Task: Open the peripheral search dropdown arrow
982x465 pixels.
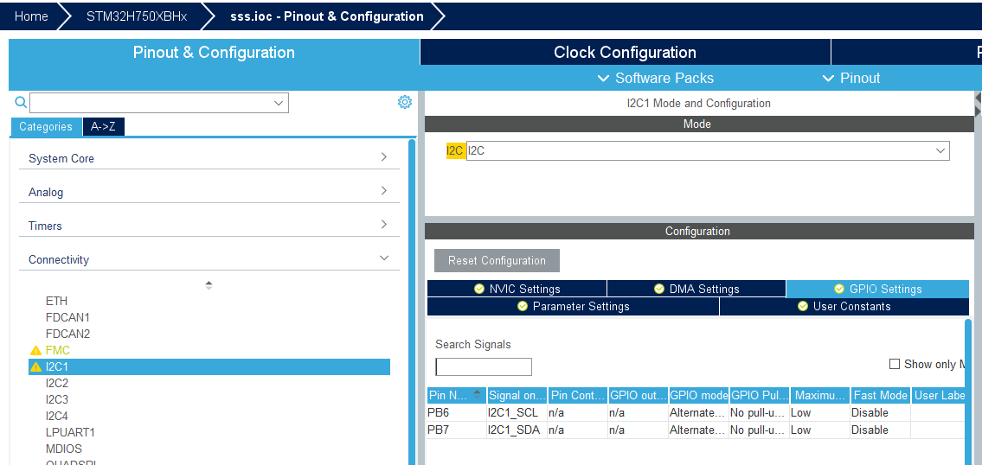Action: [279, 103]
